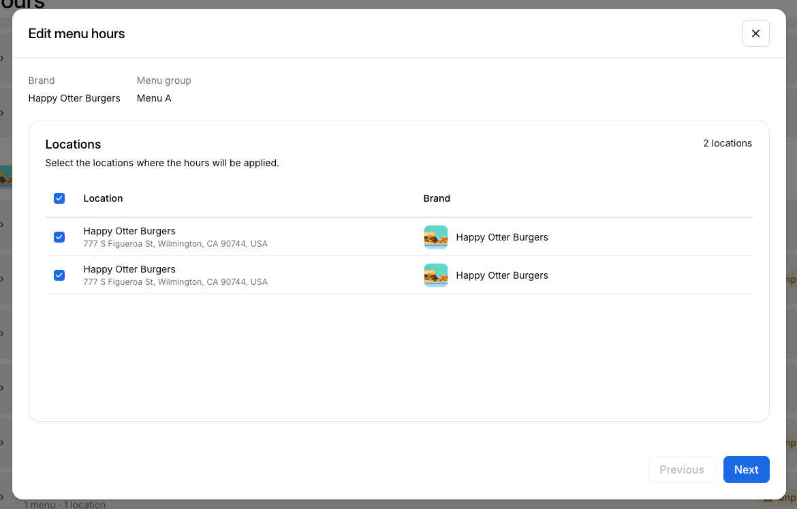
Task: Toggle the select-all locations header checkbox
Action: pos(59,198)
